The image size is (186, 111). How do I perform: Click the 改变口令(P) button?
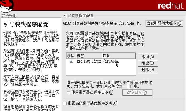[137, 92]
